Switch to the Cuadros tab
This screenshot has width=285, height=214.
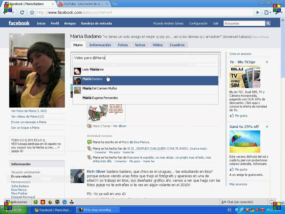[177, 45]
